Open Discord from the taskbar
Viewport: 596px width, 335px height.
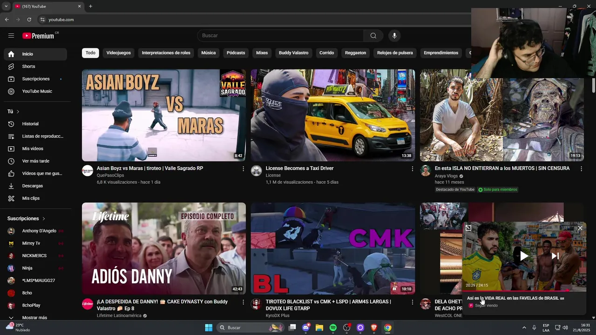306,328
